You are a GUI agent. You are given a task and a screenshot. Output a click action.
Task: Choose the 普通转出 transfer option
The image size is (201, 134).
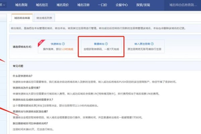click(101, 47)
